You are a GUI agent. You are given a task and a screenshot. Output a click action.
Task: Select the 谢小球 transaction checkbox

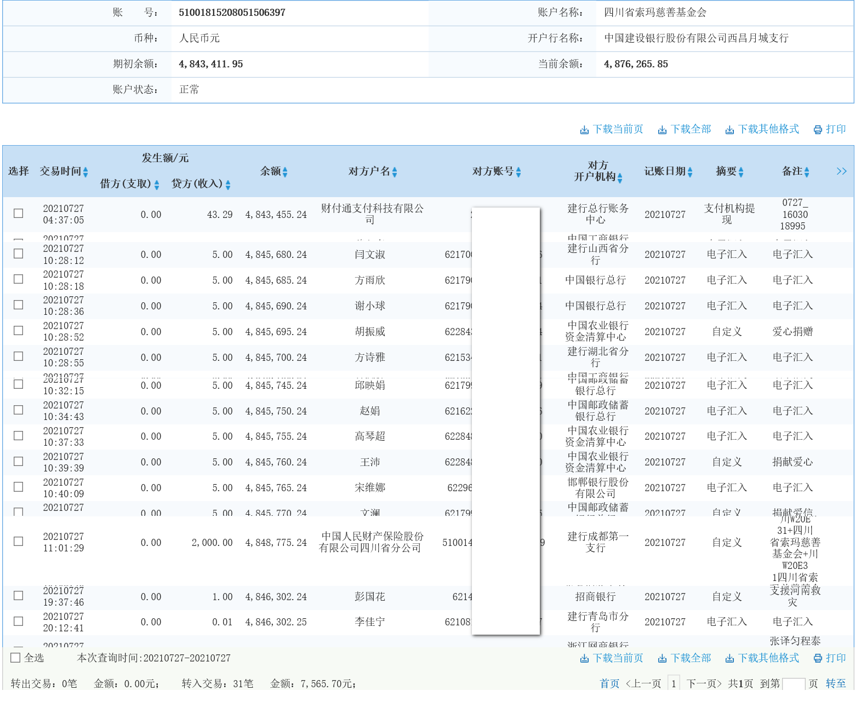19,305
